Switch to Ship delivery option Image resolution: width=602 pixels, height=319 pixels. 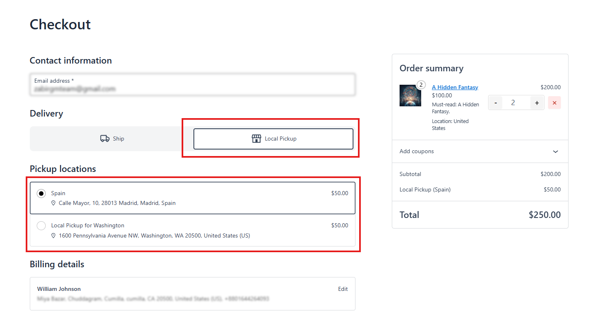tap(112, 139)
